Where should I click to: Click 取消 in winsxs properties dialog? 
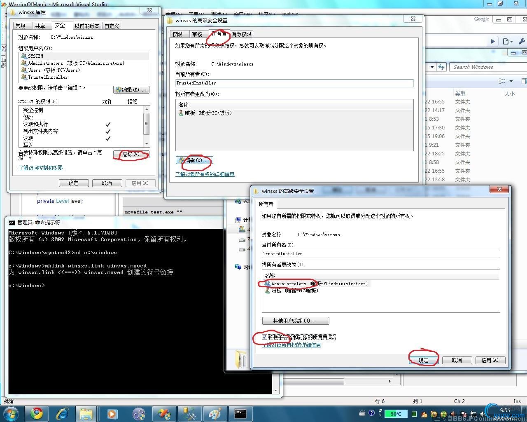[x=107, y=183]
